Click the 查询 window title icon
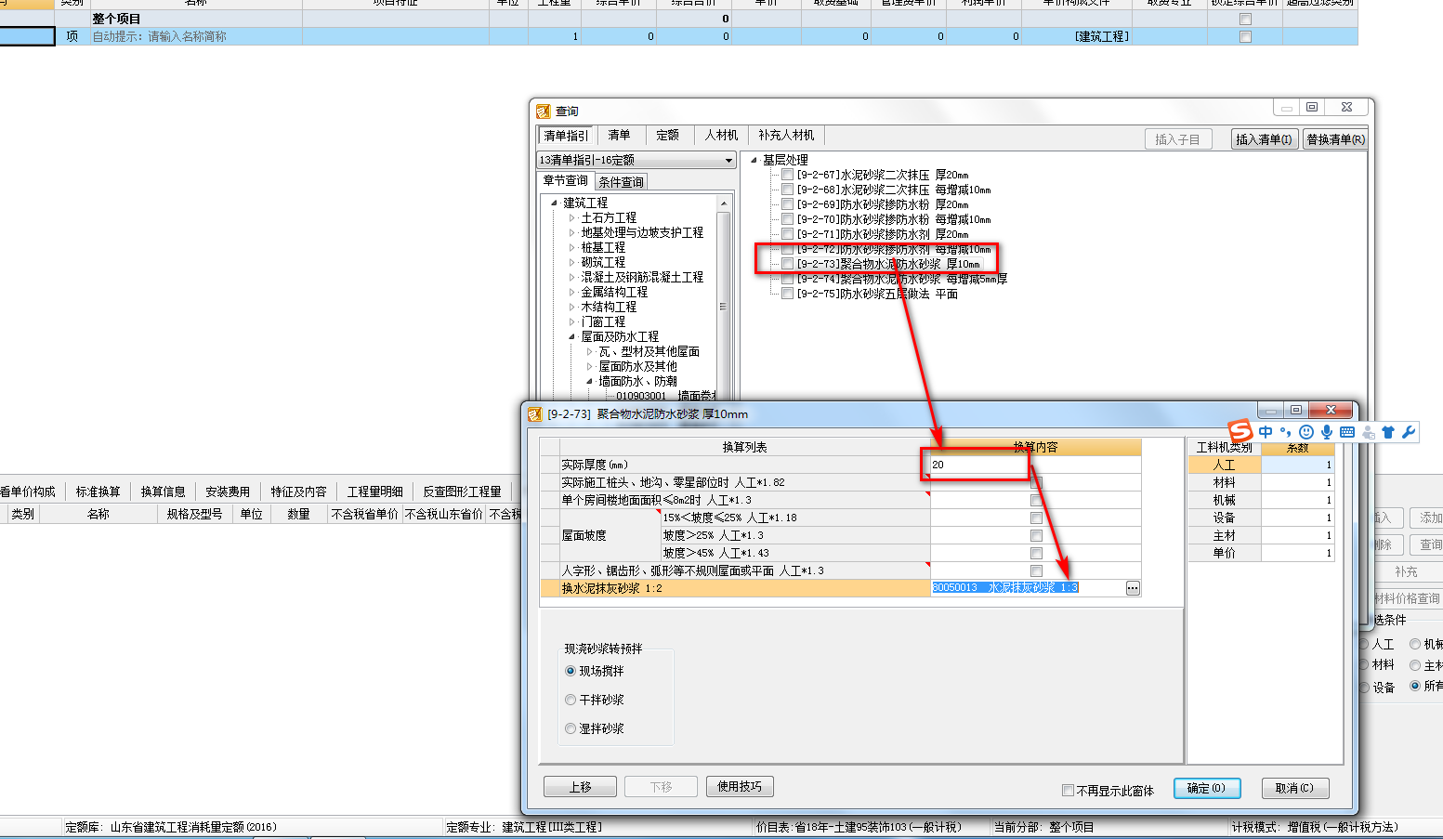The width and height of the screenshot is (1443, 839). pos(544,111)
